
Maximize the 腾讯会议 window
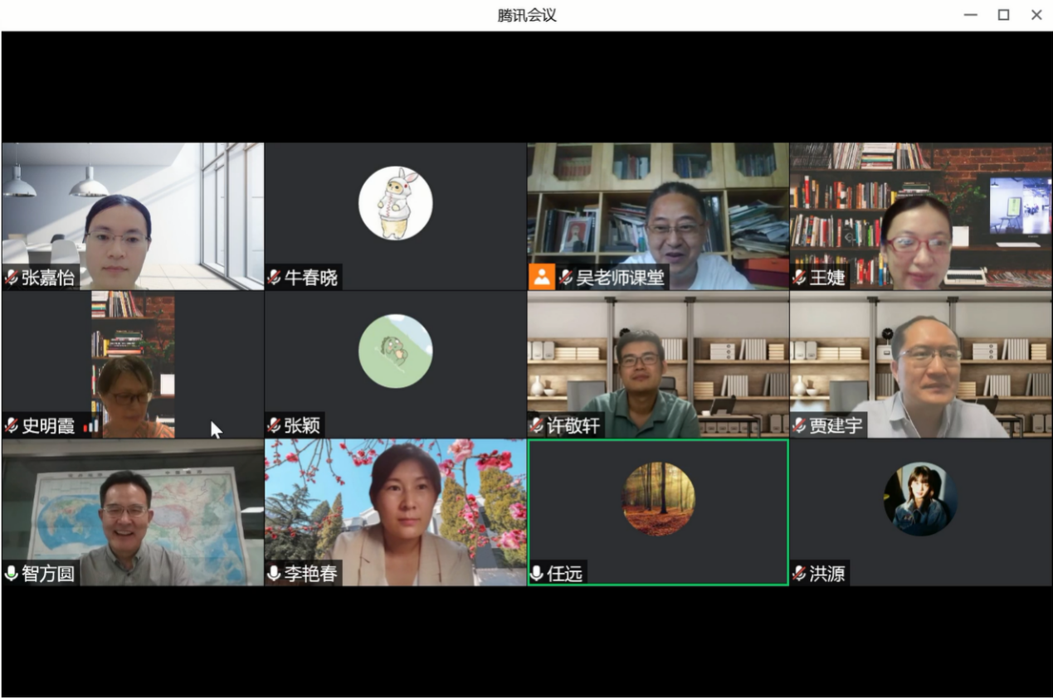click(1003, 15)
